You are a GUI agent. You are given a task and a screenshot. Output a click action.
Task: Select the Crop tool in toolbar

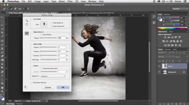(2, 33)
